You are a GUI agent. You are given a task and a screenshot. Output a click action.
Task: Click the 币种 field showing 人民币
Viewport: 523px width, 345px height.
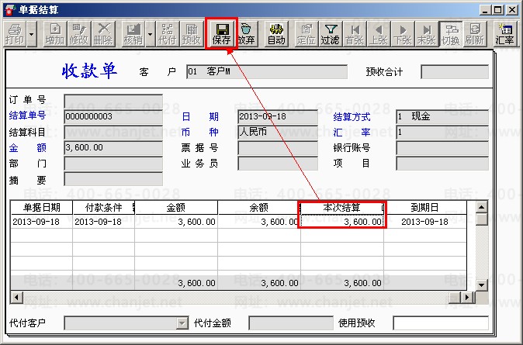pos(278,133)
